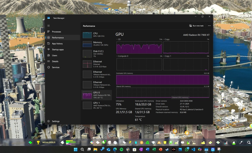Open the bar chart statistics panel
The image size is (252, 153).
click(x=226, y=143)
